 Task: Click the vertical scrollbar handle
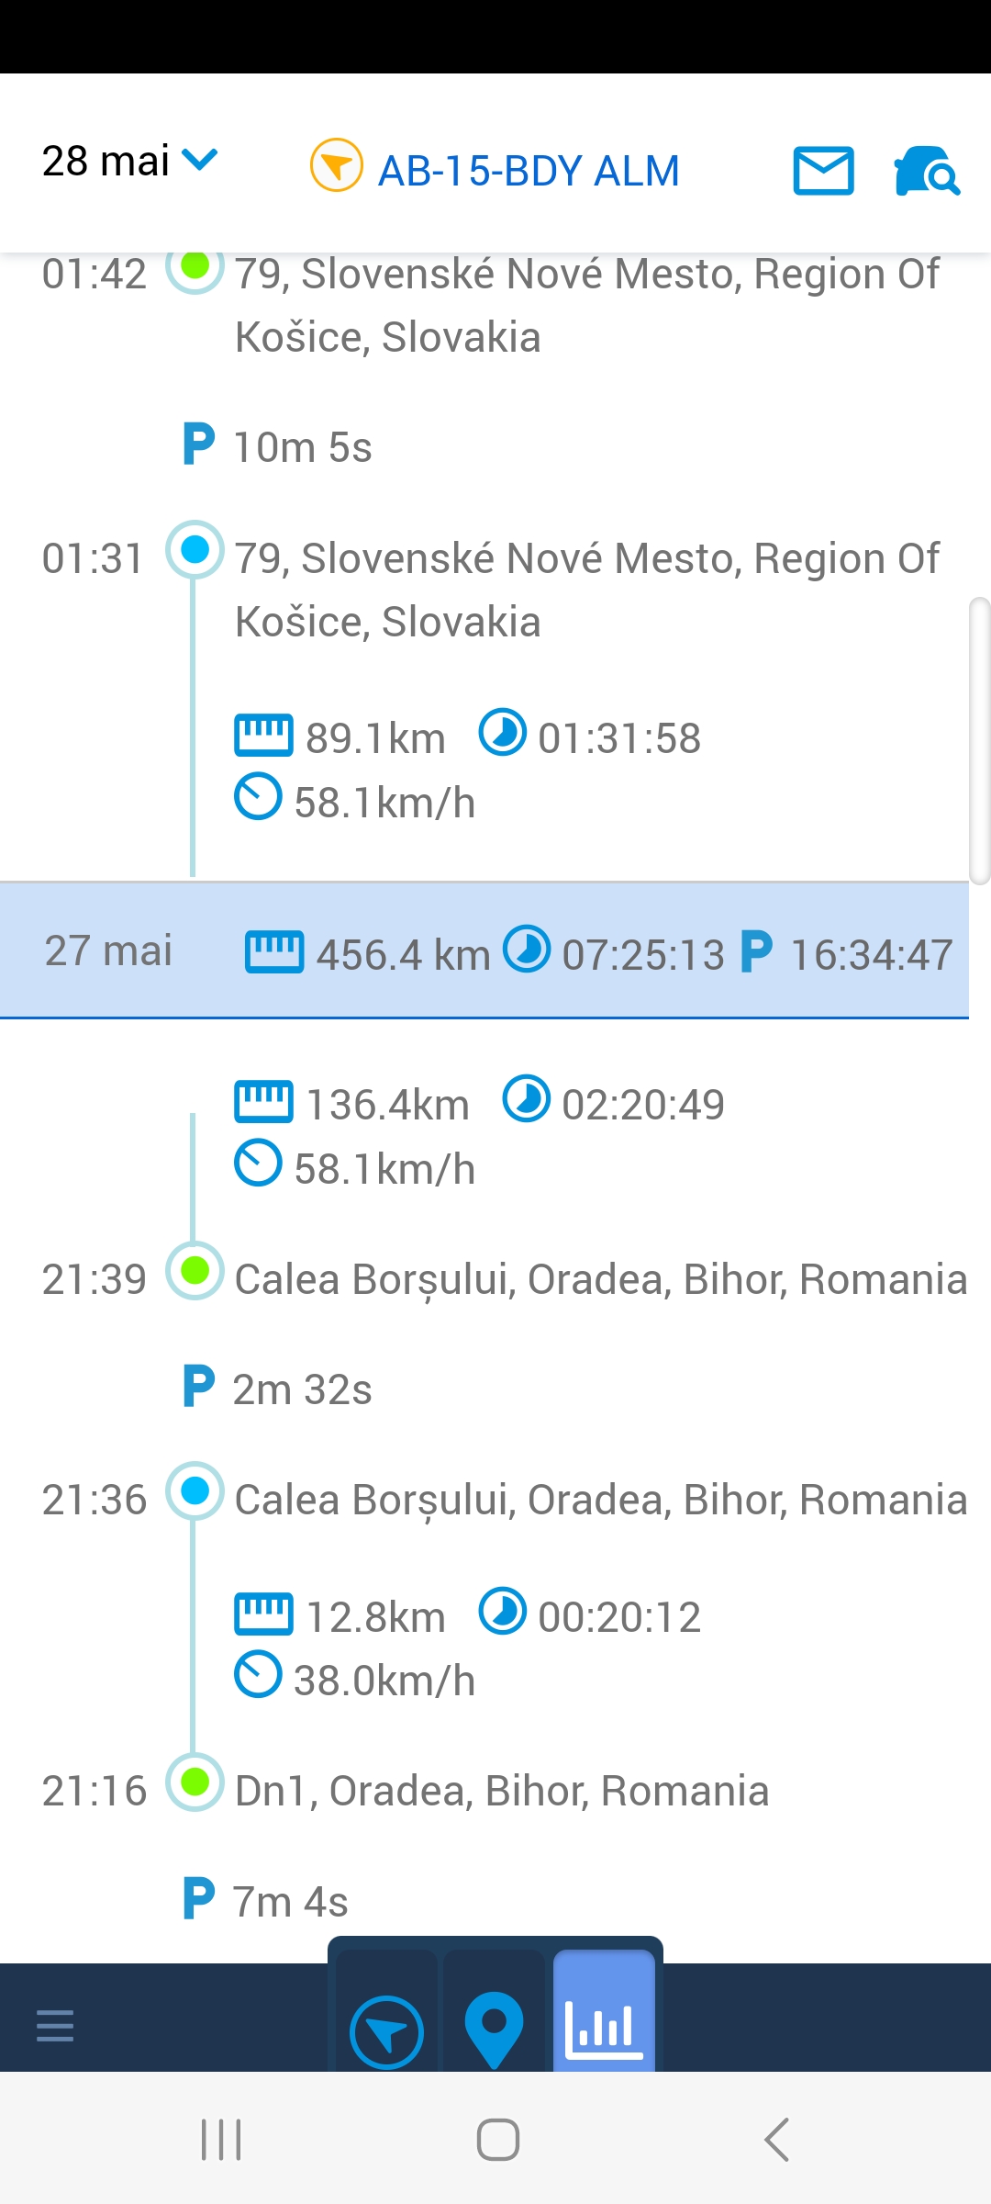pos(979,740)
